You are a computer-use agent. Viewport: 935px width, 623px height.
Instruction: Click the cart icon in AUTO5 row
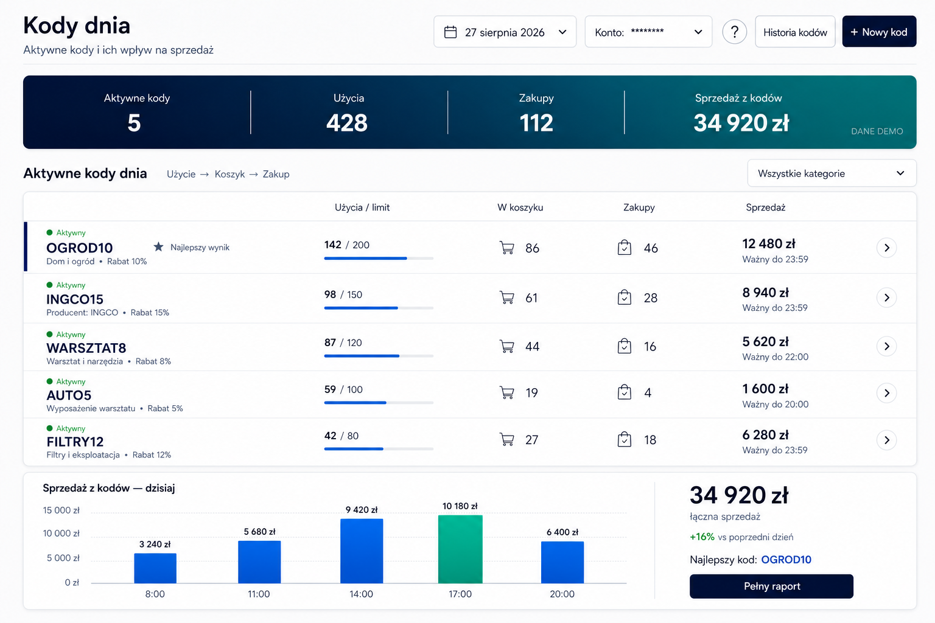tap(506, 392)
